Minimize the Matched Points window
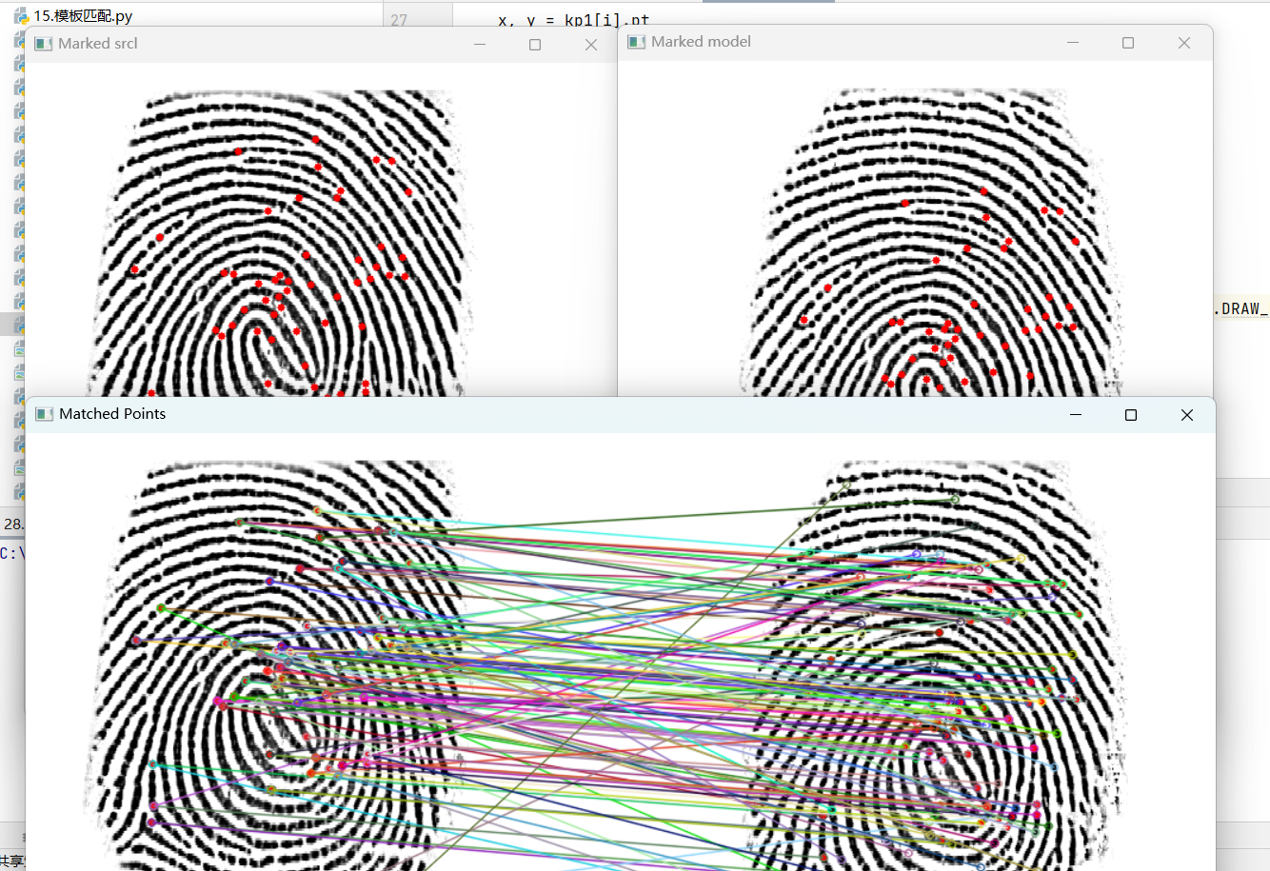 click(x=1076, y=415)
